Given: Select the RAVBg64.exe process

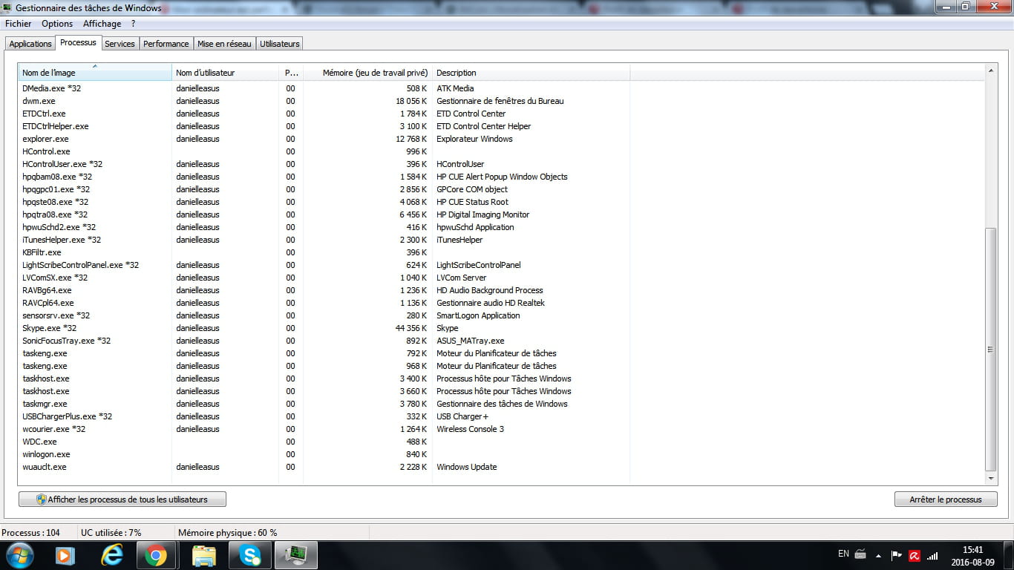Looking at the screenshot, I should (324, 290).
